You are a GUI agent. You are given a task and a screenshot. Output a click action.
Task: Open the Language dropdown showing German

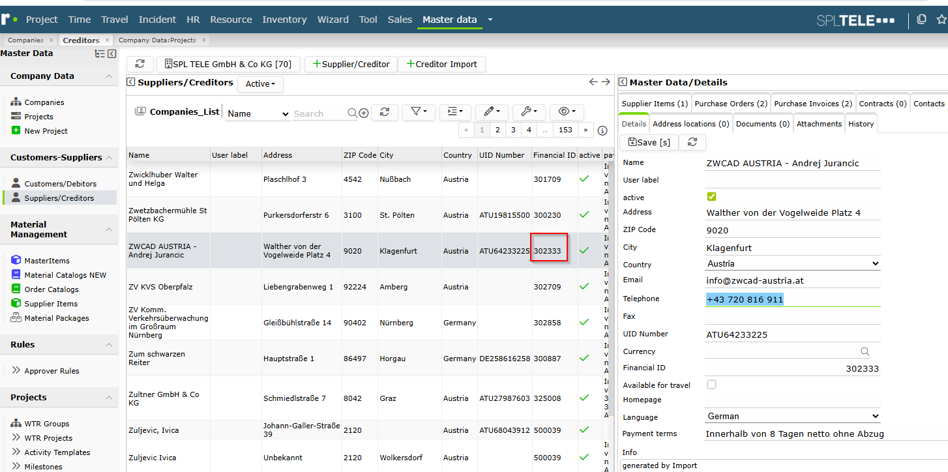(x=793, y=416)
